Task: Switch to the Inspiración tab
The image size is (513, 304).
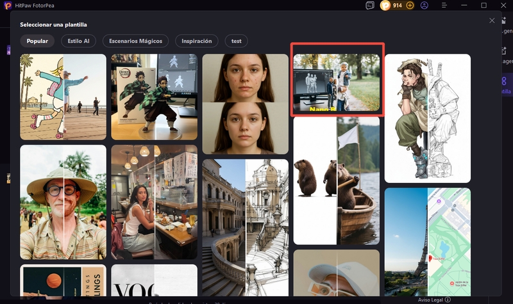Action: pyautogui.click(x=196, y=41)
